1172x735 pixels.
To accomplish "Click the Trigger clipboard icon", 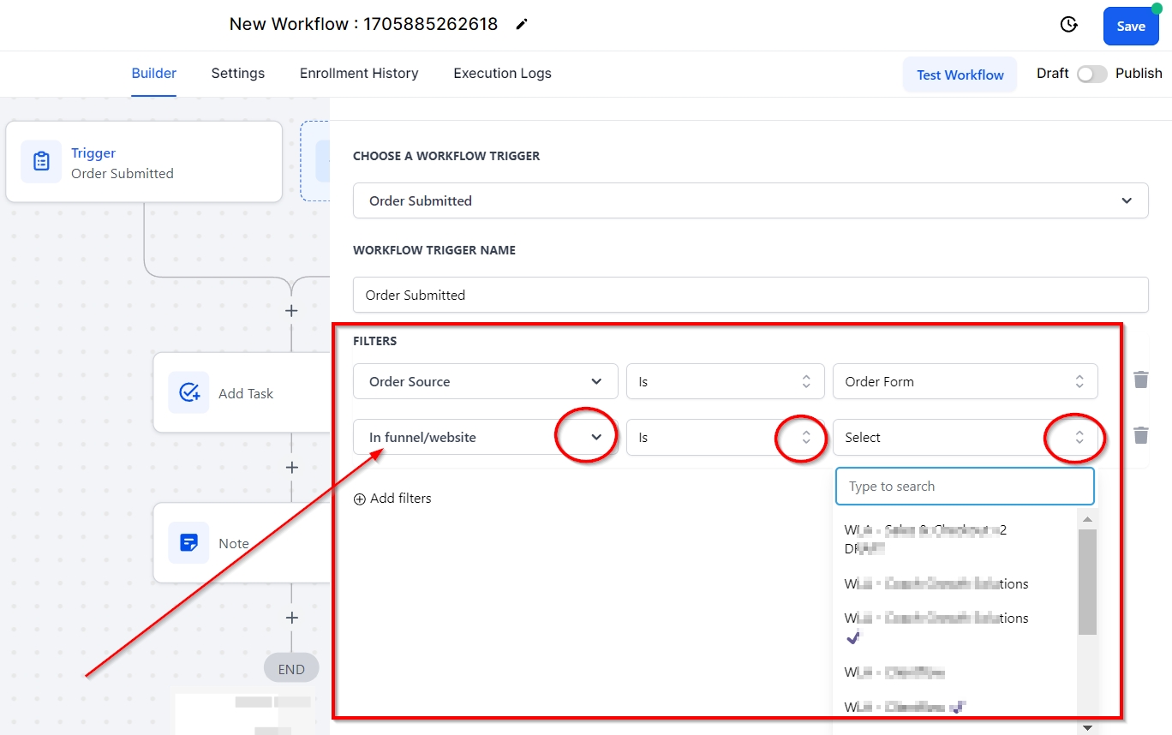I will (41, 162).
